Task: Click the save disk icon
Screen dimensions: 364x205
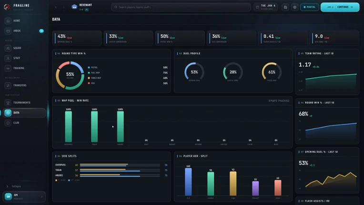Action: click(x=285, y=7)
